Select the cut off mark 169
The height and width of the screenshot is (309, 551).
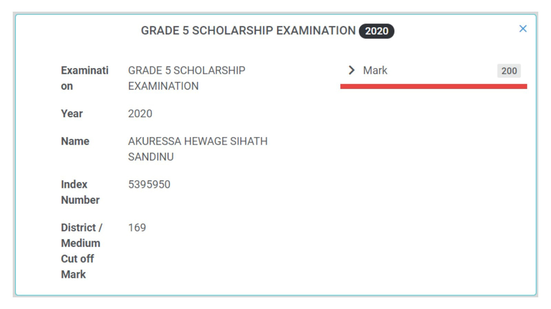coord(137,228)
